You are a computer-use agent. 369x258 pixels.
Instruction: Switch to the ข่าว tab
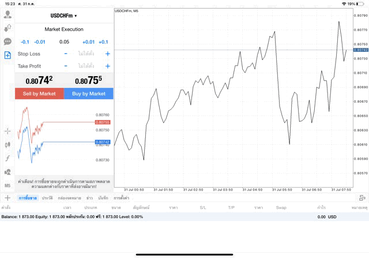(x=89, y=198)
